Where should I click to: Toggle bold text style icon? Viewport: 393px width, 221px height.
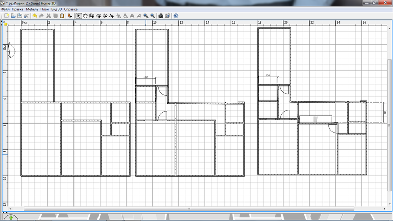coord(132,16)
